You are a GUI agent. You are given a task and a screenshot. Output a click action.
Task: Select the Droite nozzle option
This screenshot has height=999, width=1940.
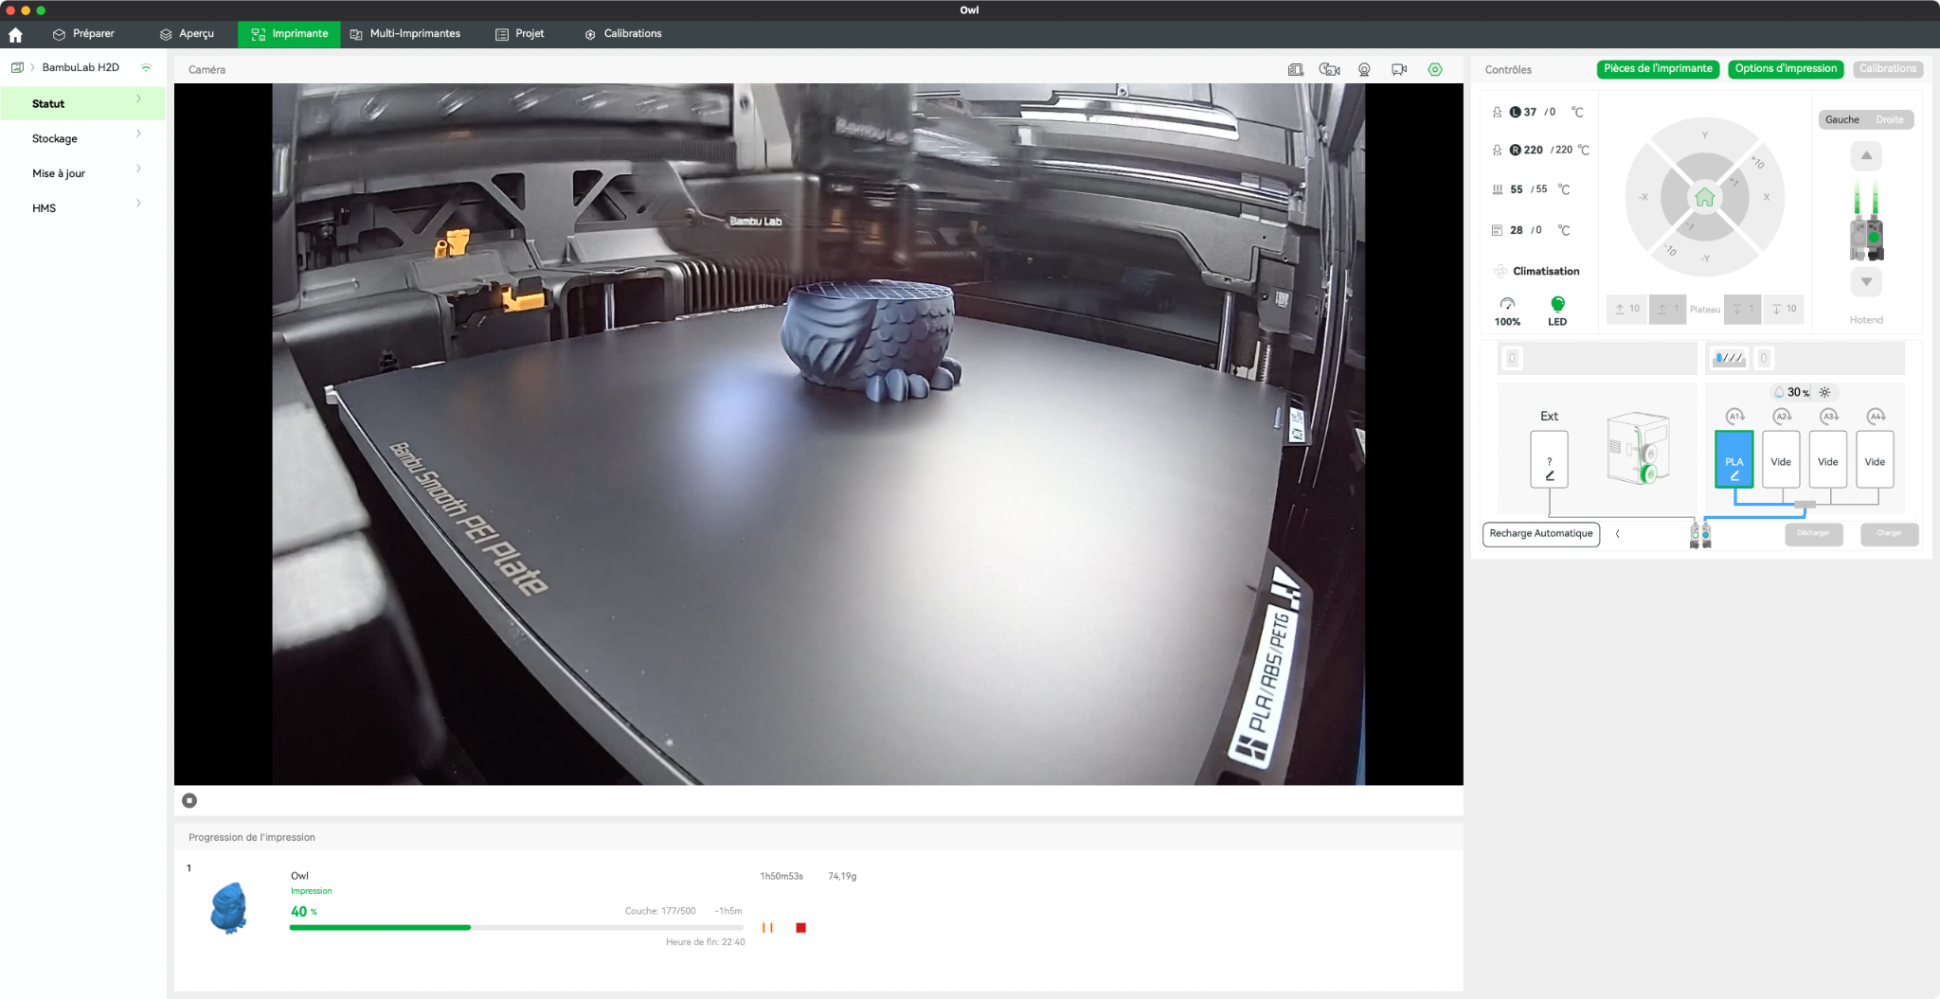(x=1889, y=119)
